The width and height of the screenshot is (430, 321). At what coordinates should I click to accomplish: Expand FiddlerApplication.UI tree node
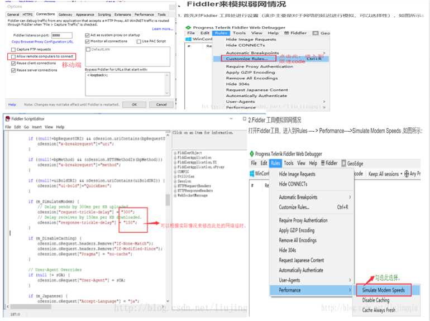(x=175, y=162)
